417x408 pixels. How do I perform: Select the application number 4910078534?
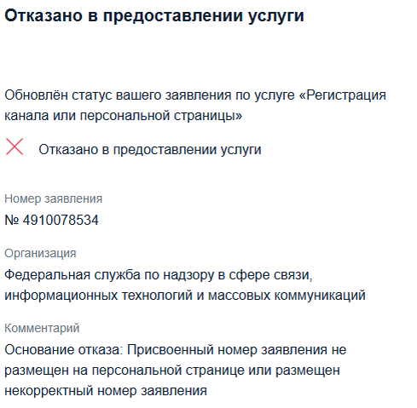[x=61, y=220]
